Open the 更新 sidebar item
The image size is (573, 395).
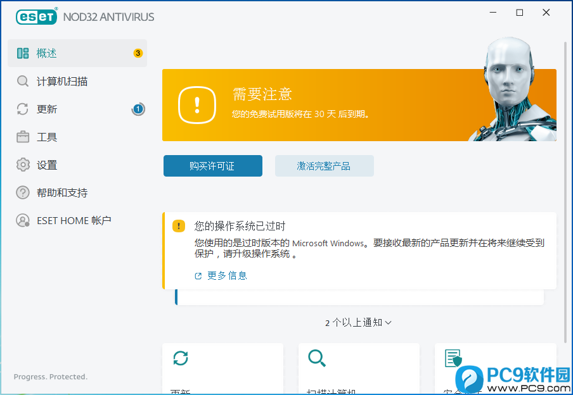click(77, 109)
